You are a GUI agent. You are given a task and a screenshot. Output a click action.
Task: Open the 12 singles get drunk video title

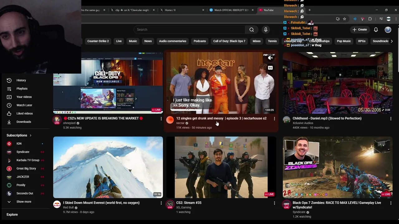coord(221,118)
